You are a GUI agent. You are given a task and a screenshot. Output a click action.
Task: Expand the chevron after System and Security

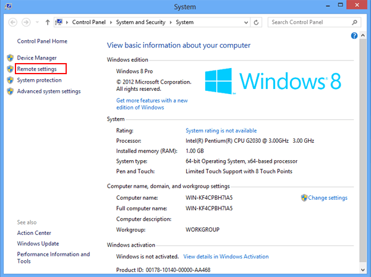(171, 22)
